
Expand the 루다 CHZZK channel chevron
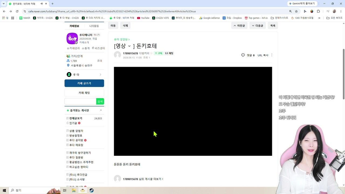tap(101, 75)
